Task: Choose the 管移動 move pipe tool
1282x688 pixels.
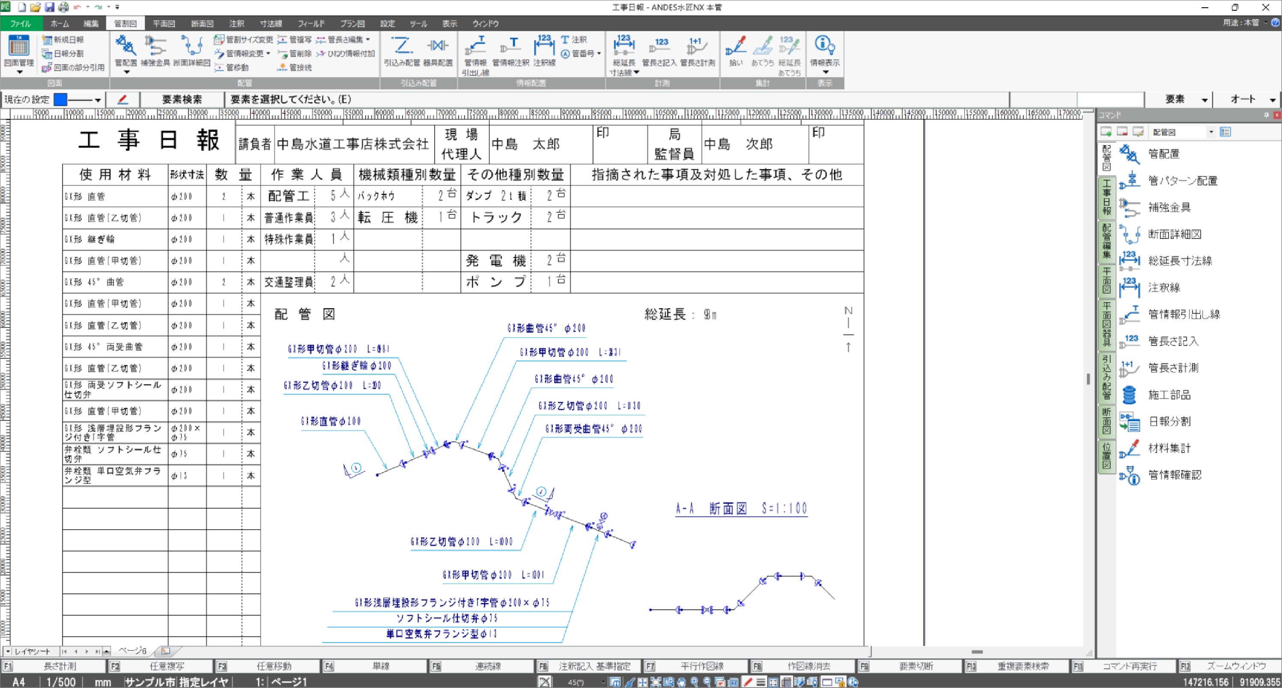Action: (231, 67)
